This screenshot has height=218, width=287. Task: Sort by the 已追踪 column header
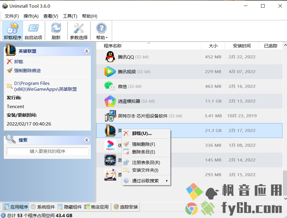[270, 46]
